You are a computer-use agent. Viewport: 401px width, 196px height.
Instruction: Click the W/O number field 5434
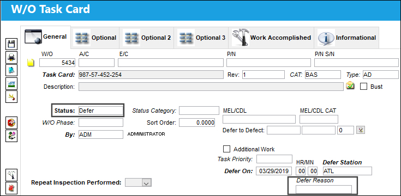click(57, 63)
